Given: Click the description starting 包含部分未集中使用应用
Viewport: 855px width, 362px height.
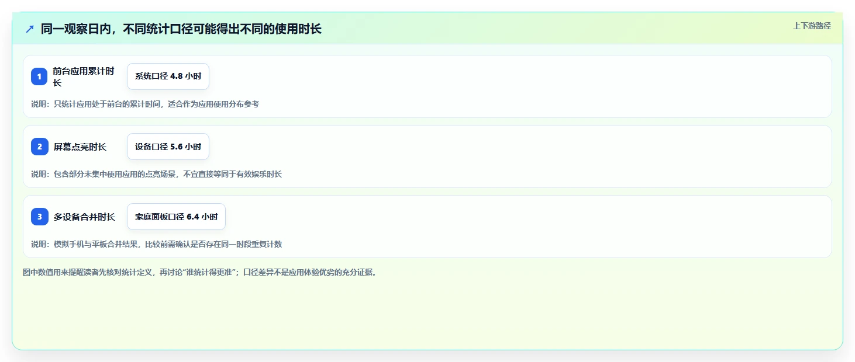Looking at the screenshot, I should point(157,174).
